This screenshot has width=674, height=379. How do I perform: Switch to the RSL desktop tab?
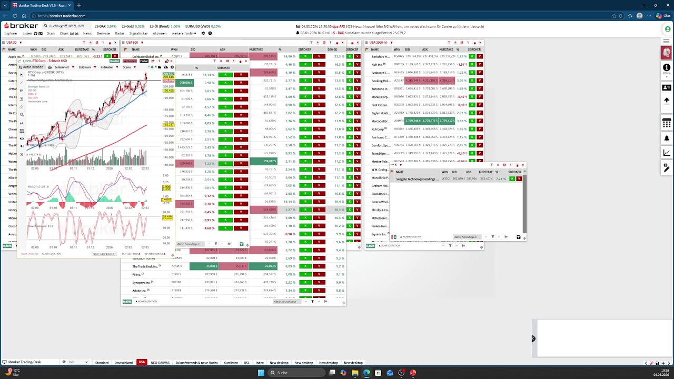pyautogui.click(x=246, y=363)
